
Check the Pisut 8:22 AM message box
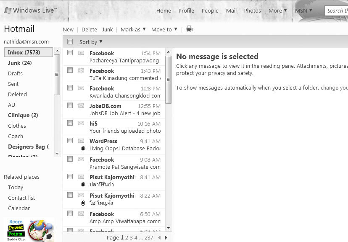(x=70, y=195)
